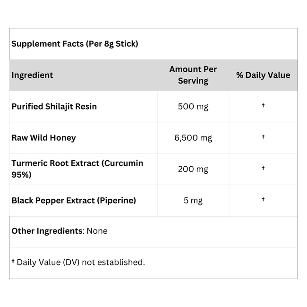This screenshot has height=307, width=307.
Task: Click the footnote dagger before Daily Value
Action: pos(13,261)
